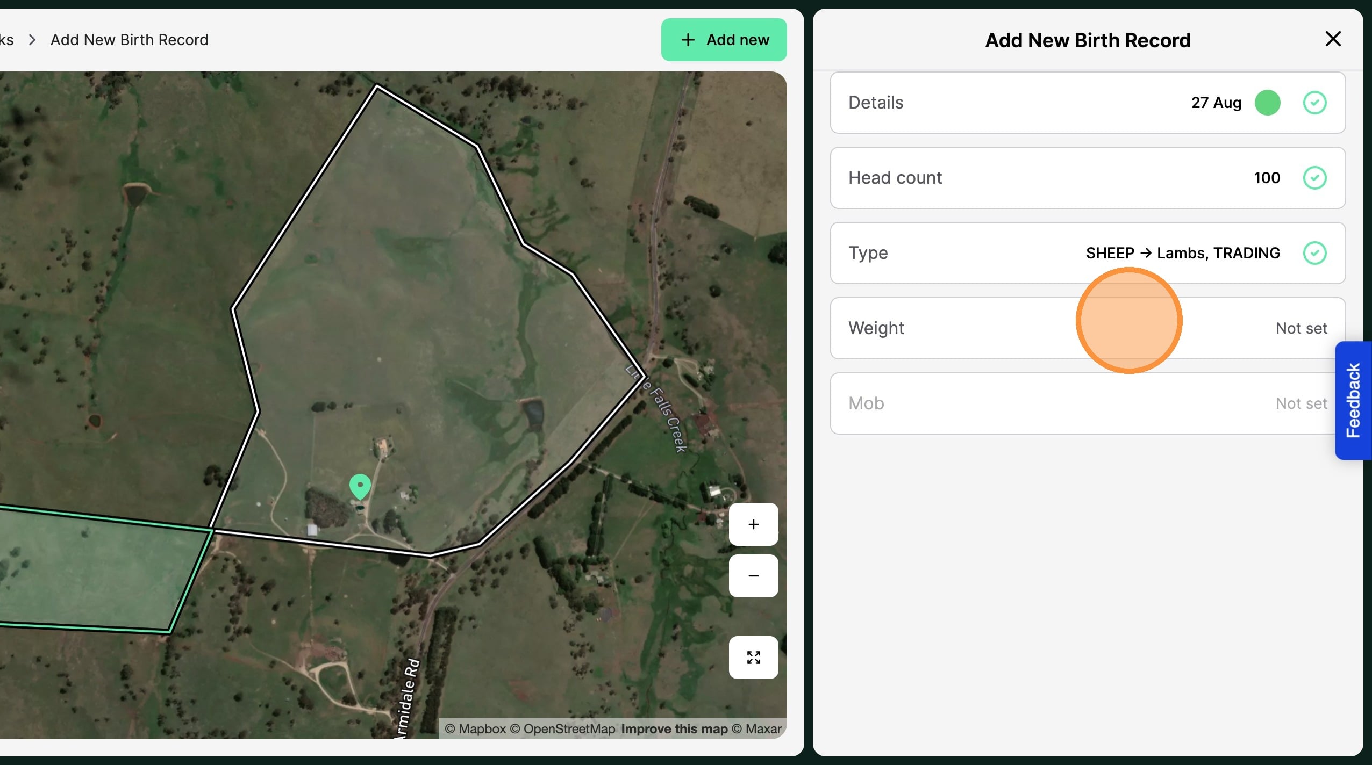Click the breadcrumb chevron arrow
This screenshot has height=765, width=1372.
coord(32,40)
